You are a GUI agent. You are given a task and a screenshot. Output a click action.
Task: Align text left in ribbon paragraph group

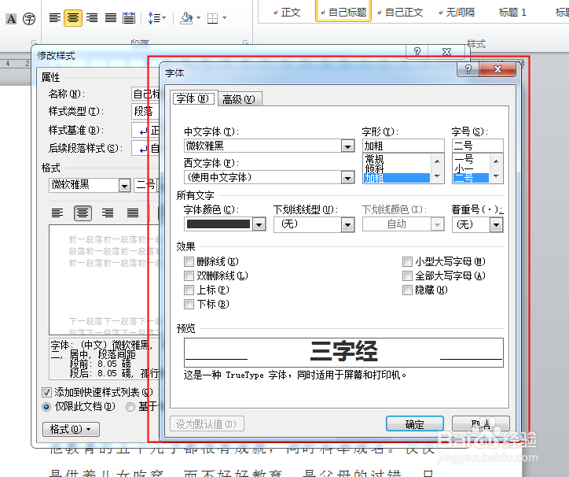[55, 18]
